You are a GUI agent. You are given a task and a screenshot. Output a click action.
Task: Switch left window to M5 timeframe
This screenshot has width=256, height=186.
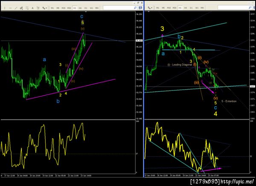tap(58, 8)
